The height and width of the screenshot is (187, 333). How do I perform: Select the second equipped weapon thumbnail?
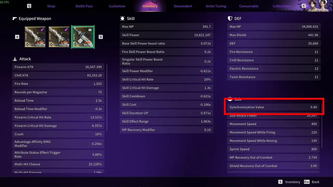(x=59, y=37)
